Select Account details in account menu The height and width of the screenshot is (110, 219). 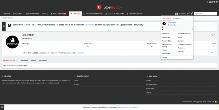[x=167, y=41]
